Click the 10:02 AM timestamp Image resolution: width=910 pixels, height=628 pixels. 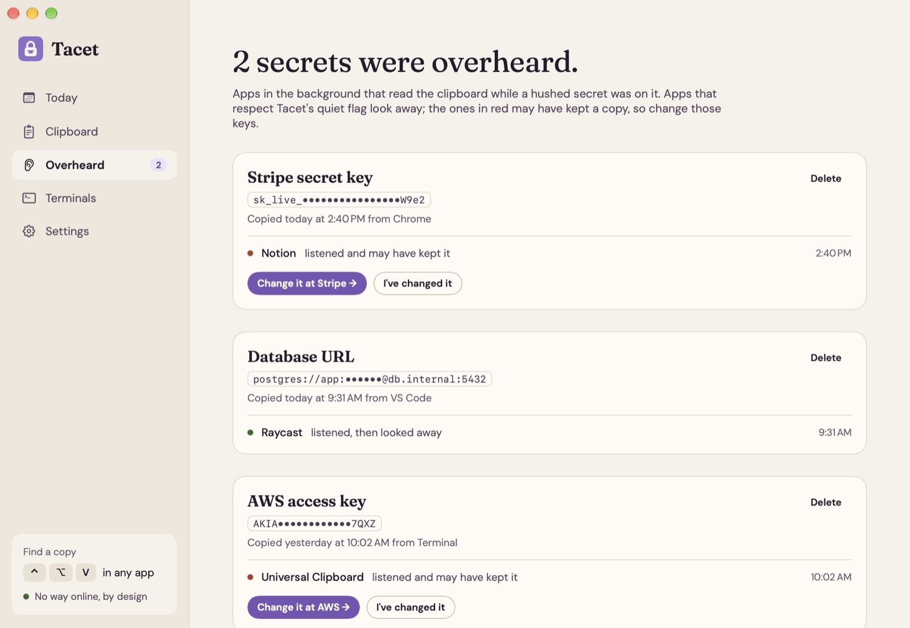click(831, 577)
